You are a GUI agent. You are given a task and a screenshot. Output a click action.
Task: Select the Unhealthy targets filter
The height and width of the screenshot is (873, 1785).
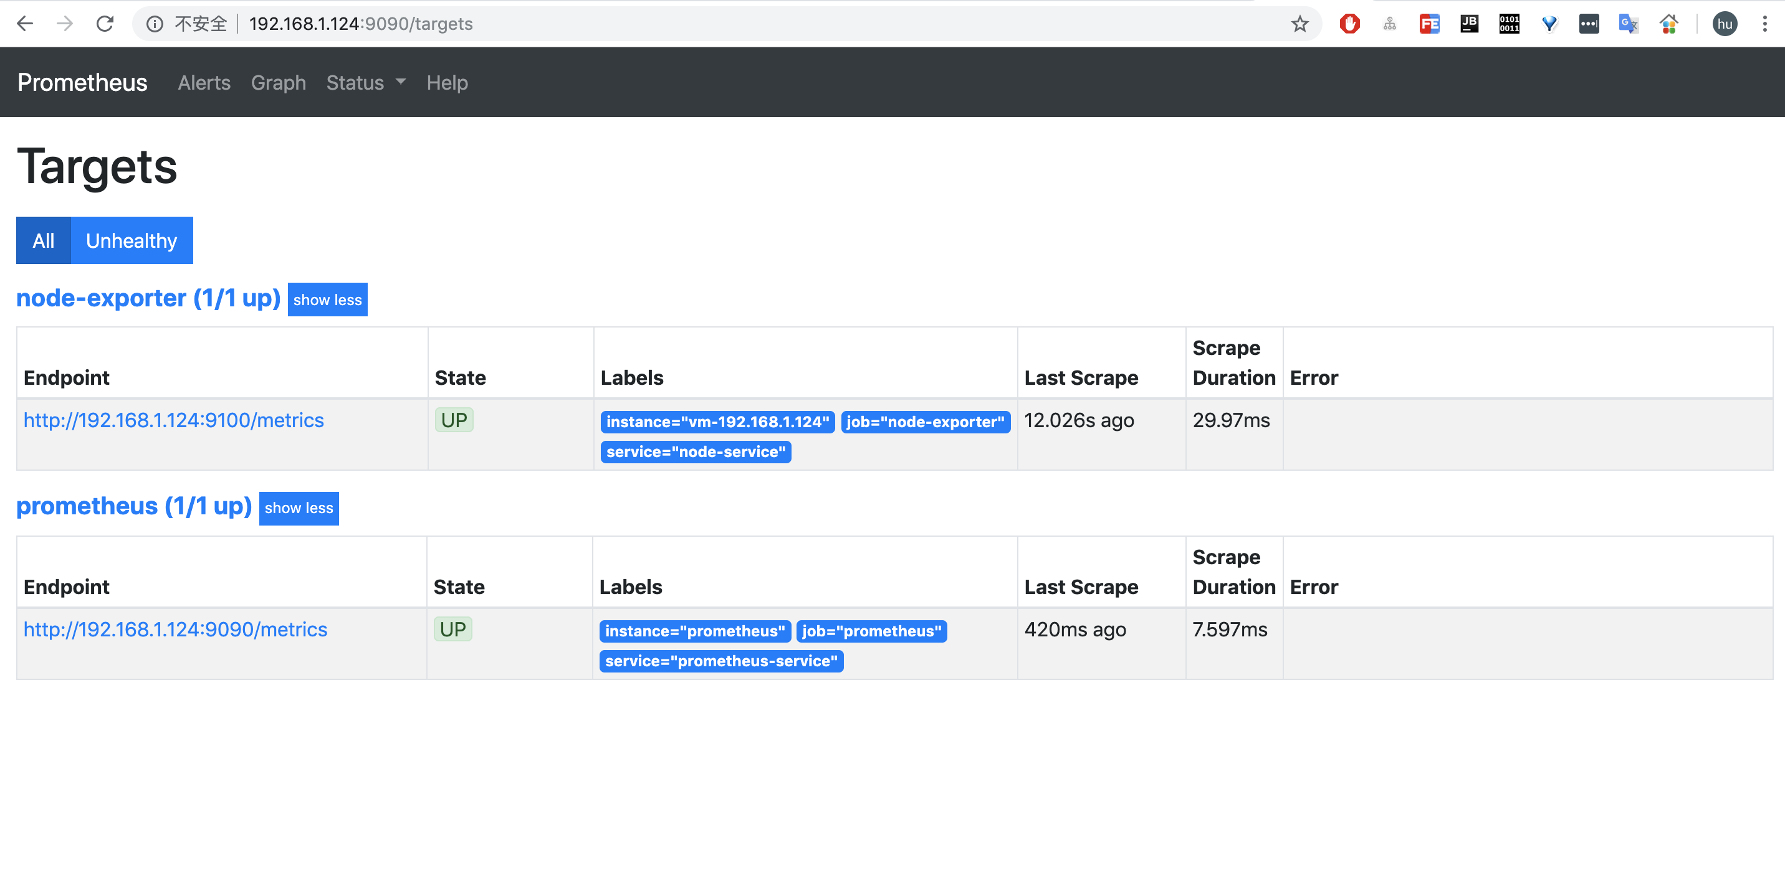pos(131,240)
